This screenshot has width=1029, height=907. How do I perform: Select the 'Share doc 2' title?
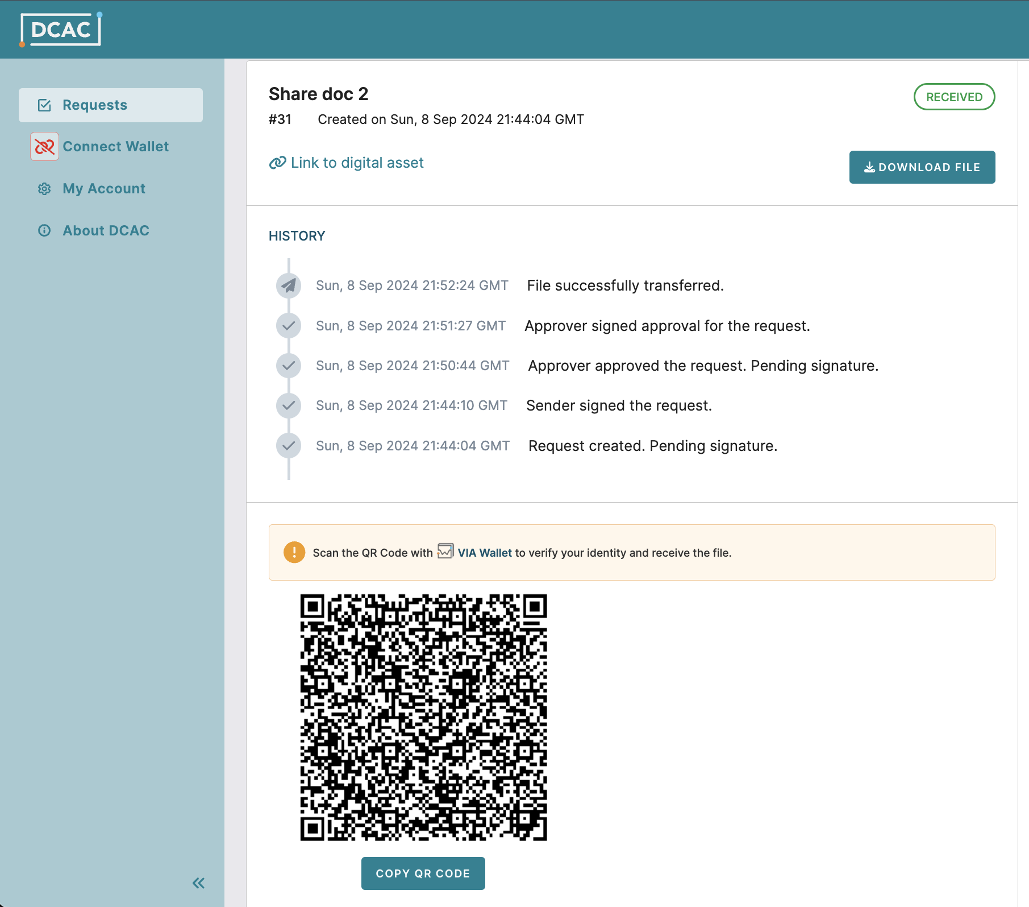319,94
